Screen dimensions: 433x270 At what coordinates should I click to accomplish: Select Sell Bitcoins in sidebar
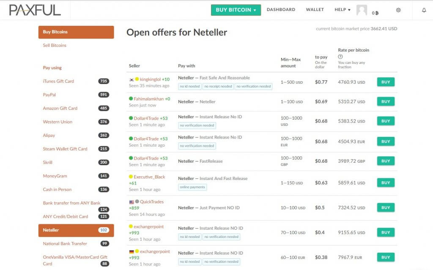(x=55, y=45)
